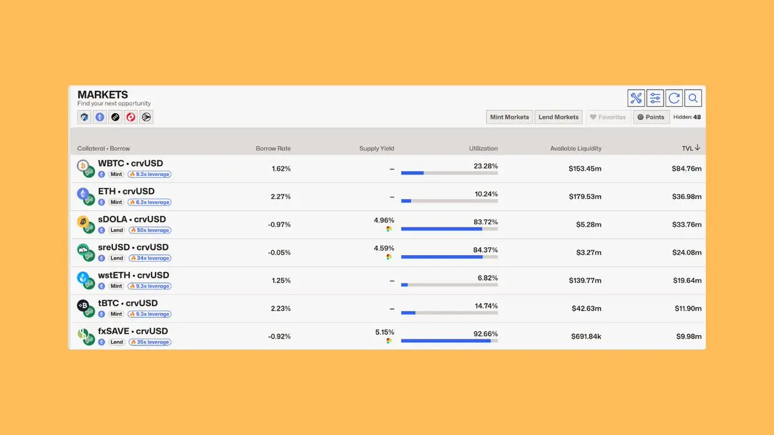The width and height of the screenshot is (774, 435).
Task: Filter by the first blue sail chain icon
Action: pos(84,117)
